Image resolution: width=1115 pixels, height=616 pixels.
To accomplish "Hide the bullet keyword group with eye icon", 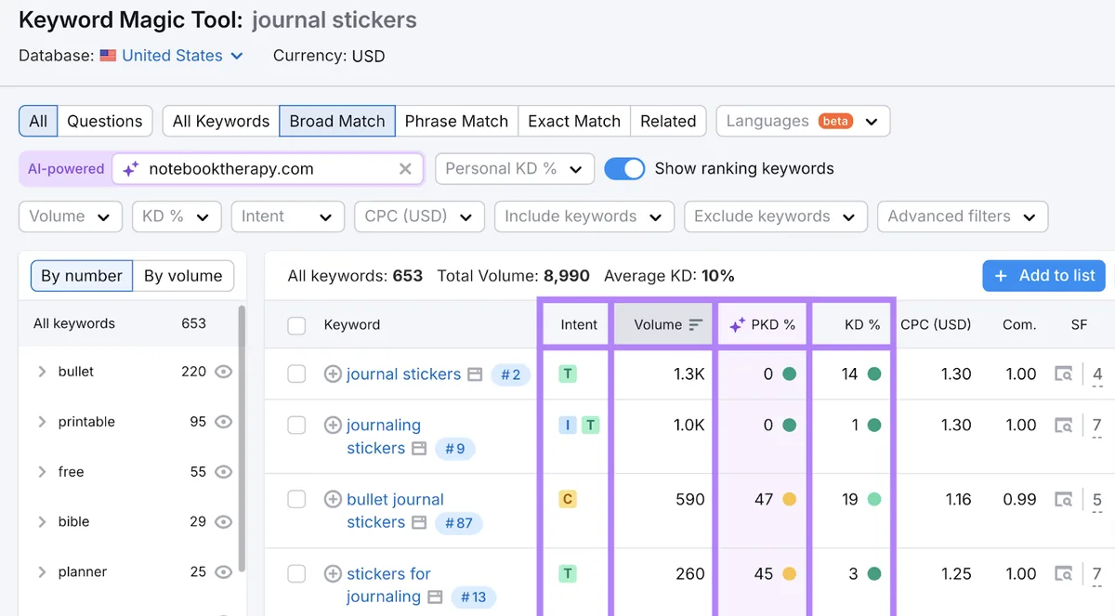I will (x=223, y=372).
